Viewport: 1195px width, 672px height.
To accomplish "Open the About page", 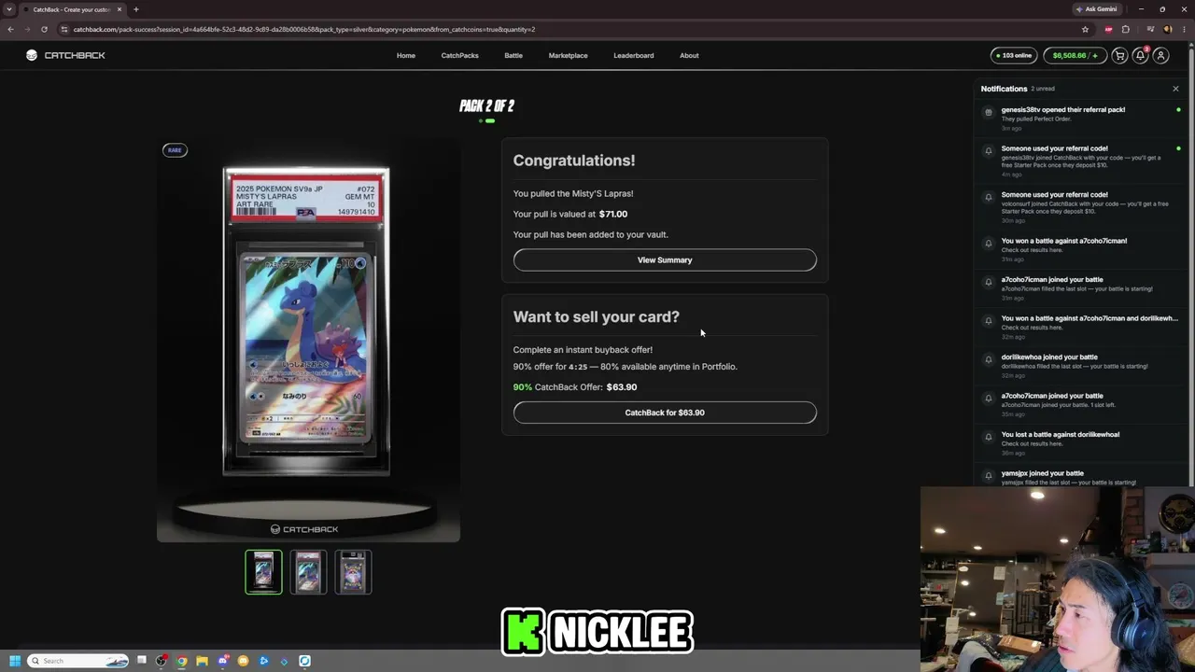I will pyautogui.click(x=689, y=55).
